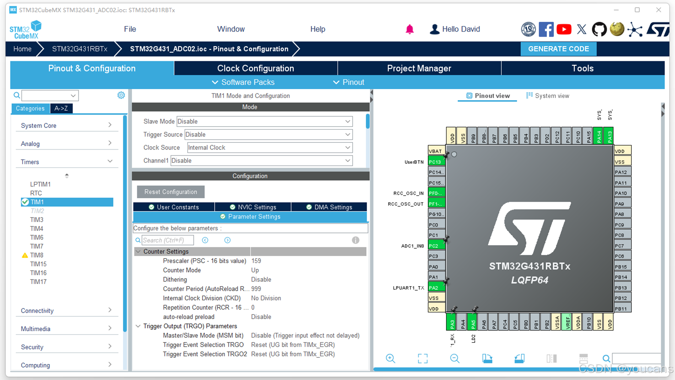Switch to the Tools tab
The image size is (675, 380).
pos(582,68)
